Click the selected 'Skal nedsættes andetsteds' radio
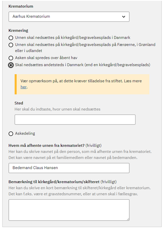This screenshot has height=229, width=164. coord(11,65)
